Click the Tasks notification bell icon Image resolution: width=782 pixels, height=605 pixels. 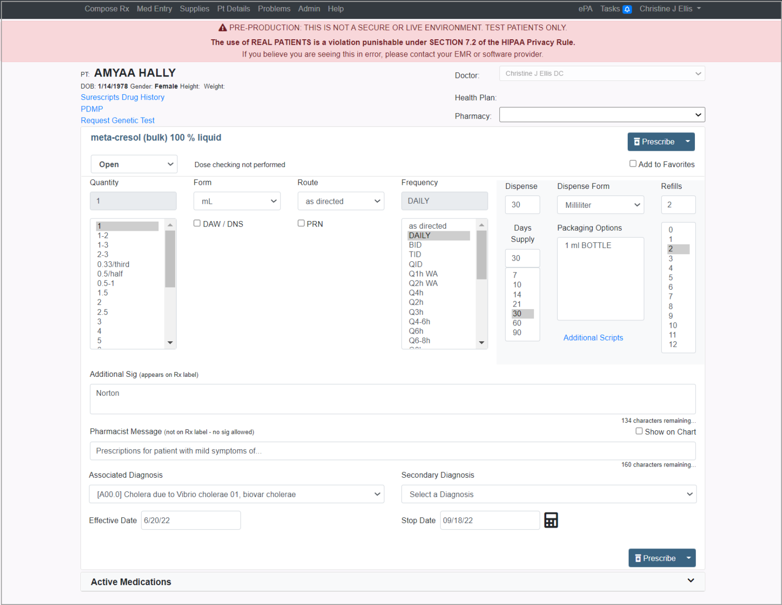627,9
